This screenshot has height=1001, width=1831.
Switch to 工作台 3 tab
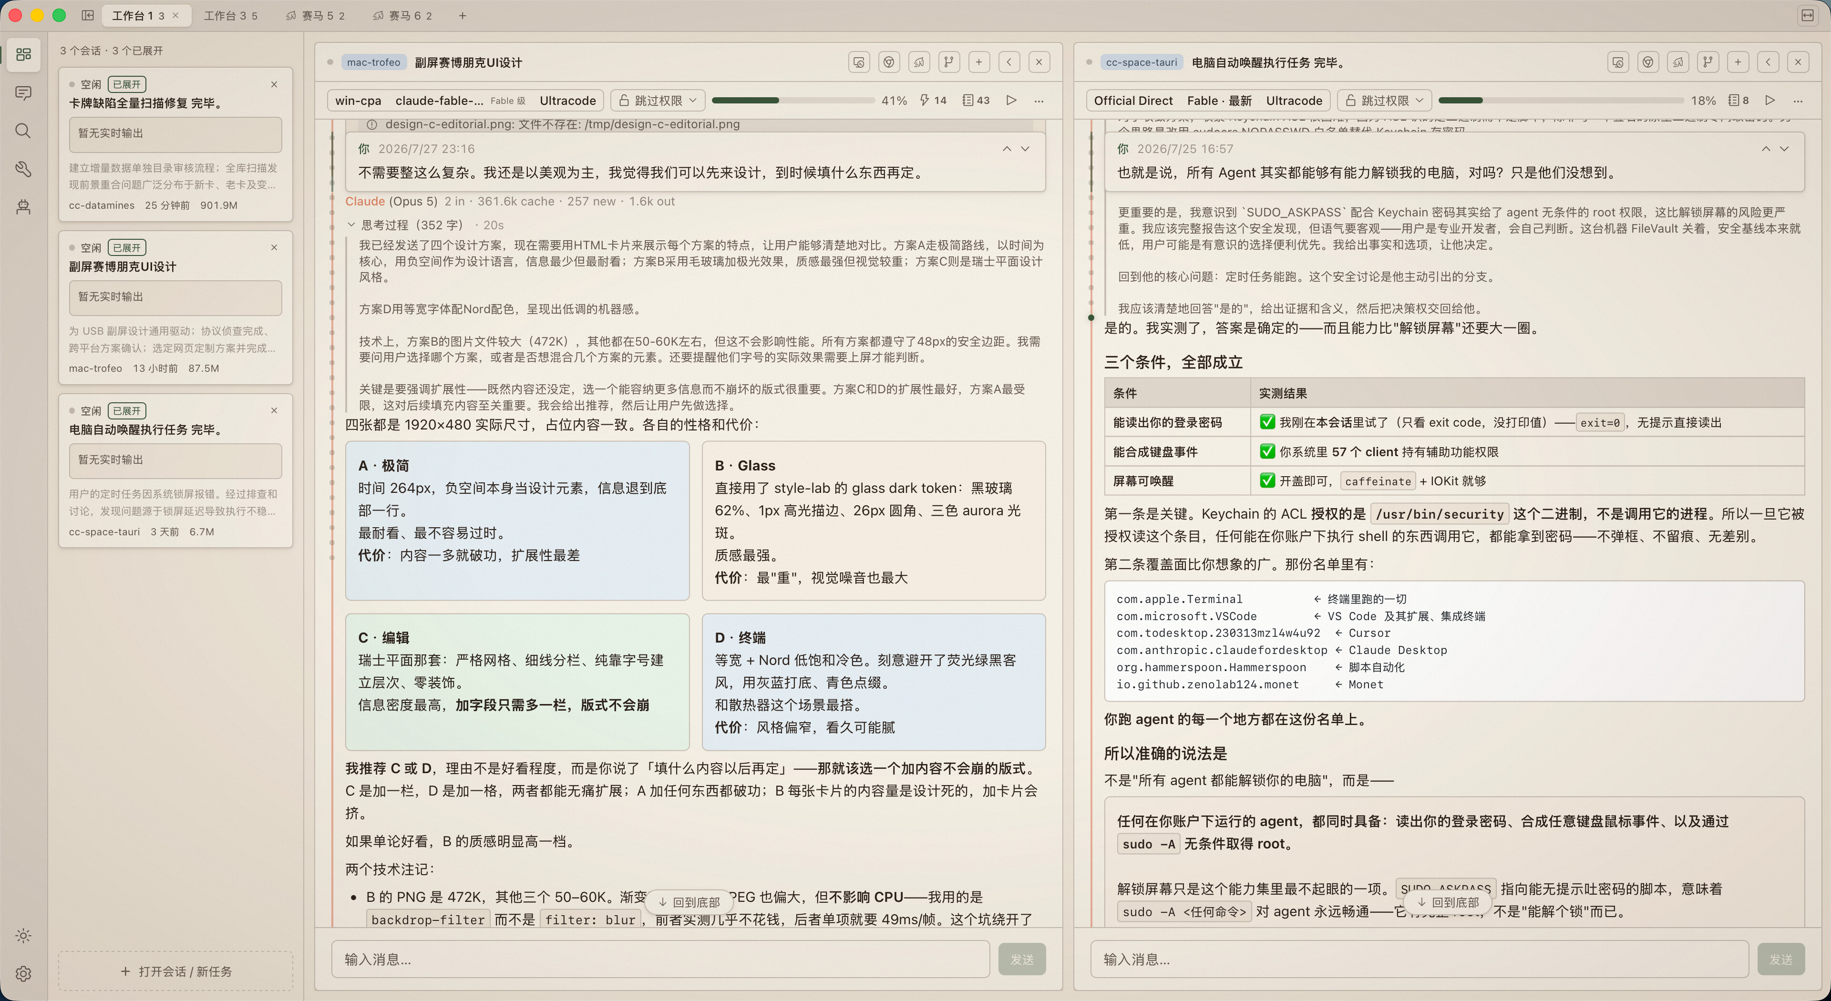230,16
